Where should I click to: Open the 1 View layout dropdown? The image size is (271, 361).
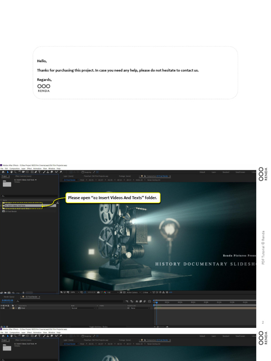[x=147, y=292]
